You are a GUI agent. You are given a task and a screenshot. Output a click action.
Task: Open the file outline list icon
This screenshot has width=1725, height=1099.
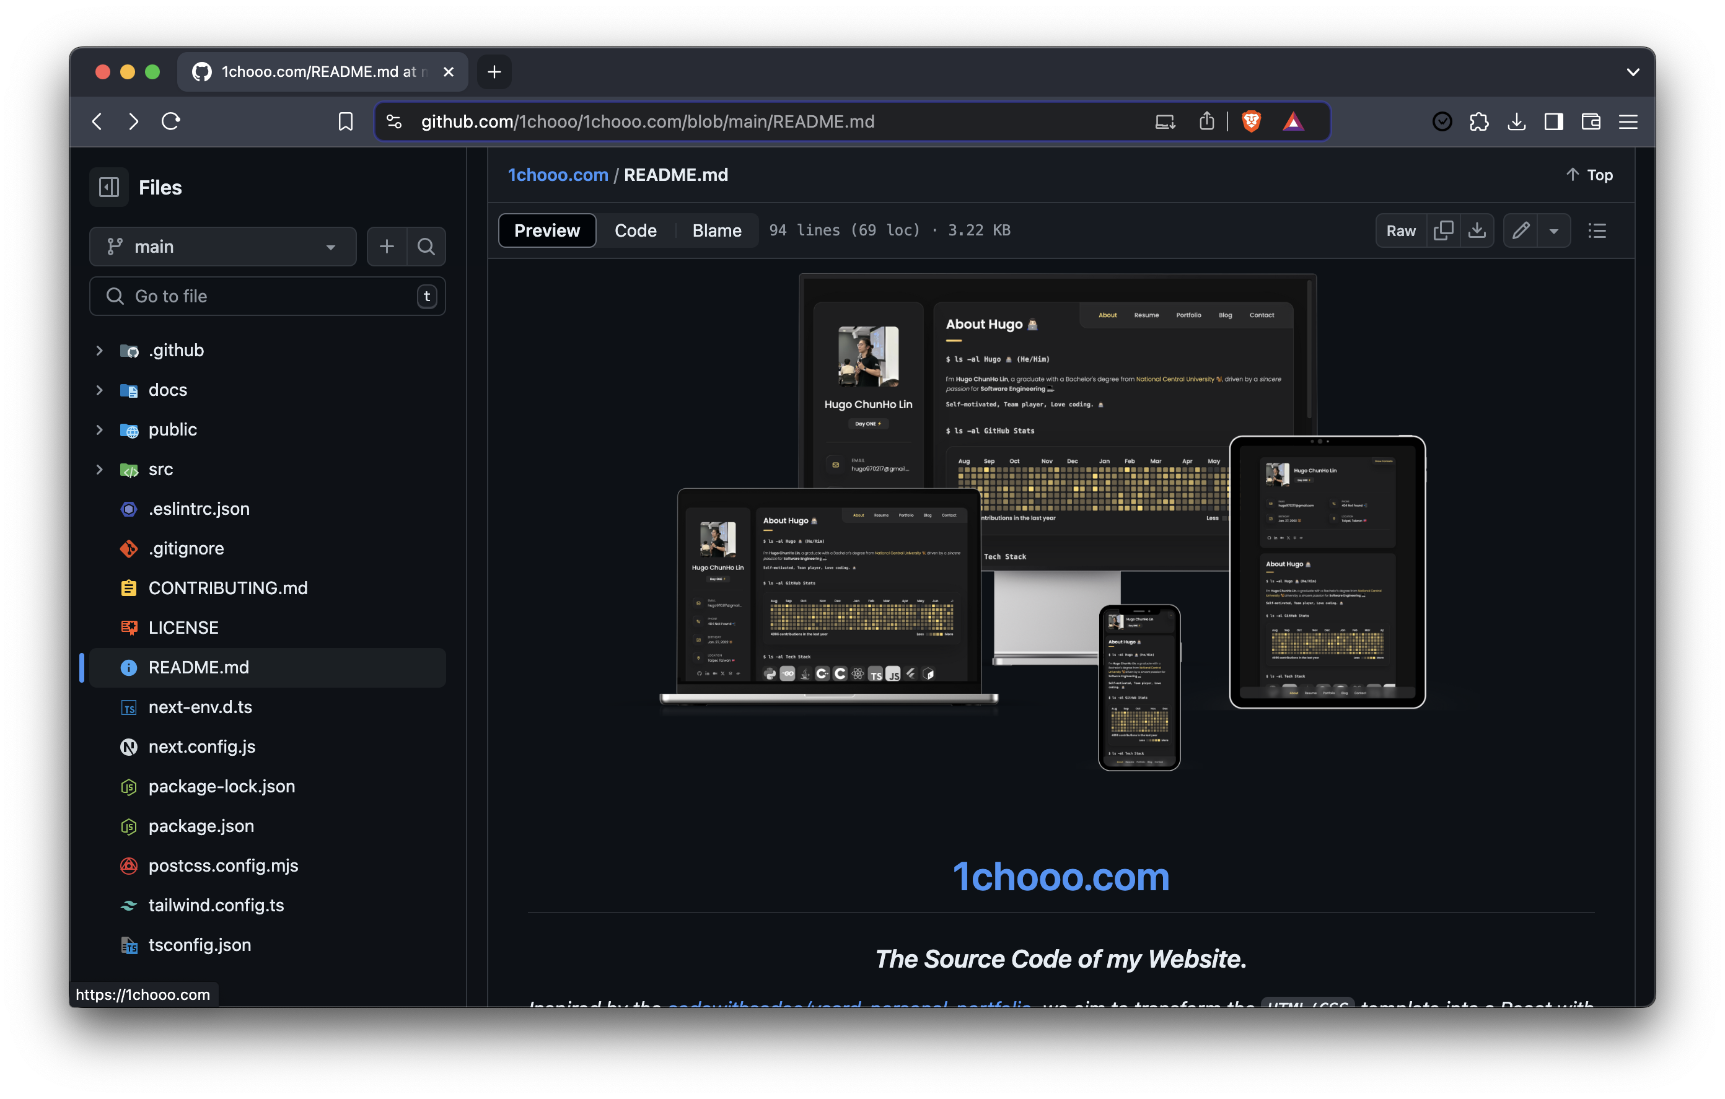point(1597,230)
